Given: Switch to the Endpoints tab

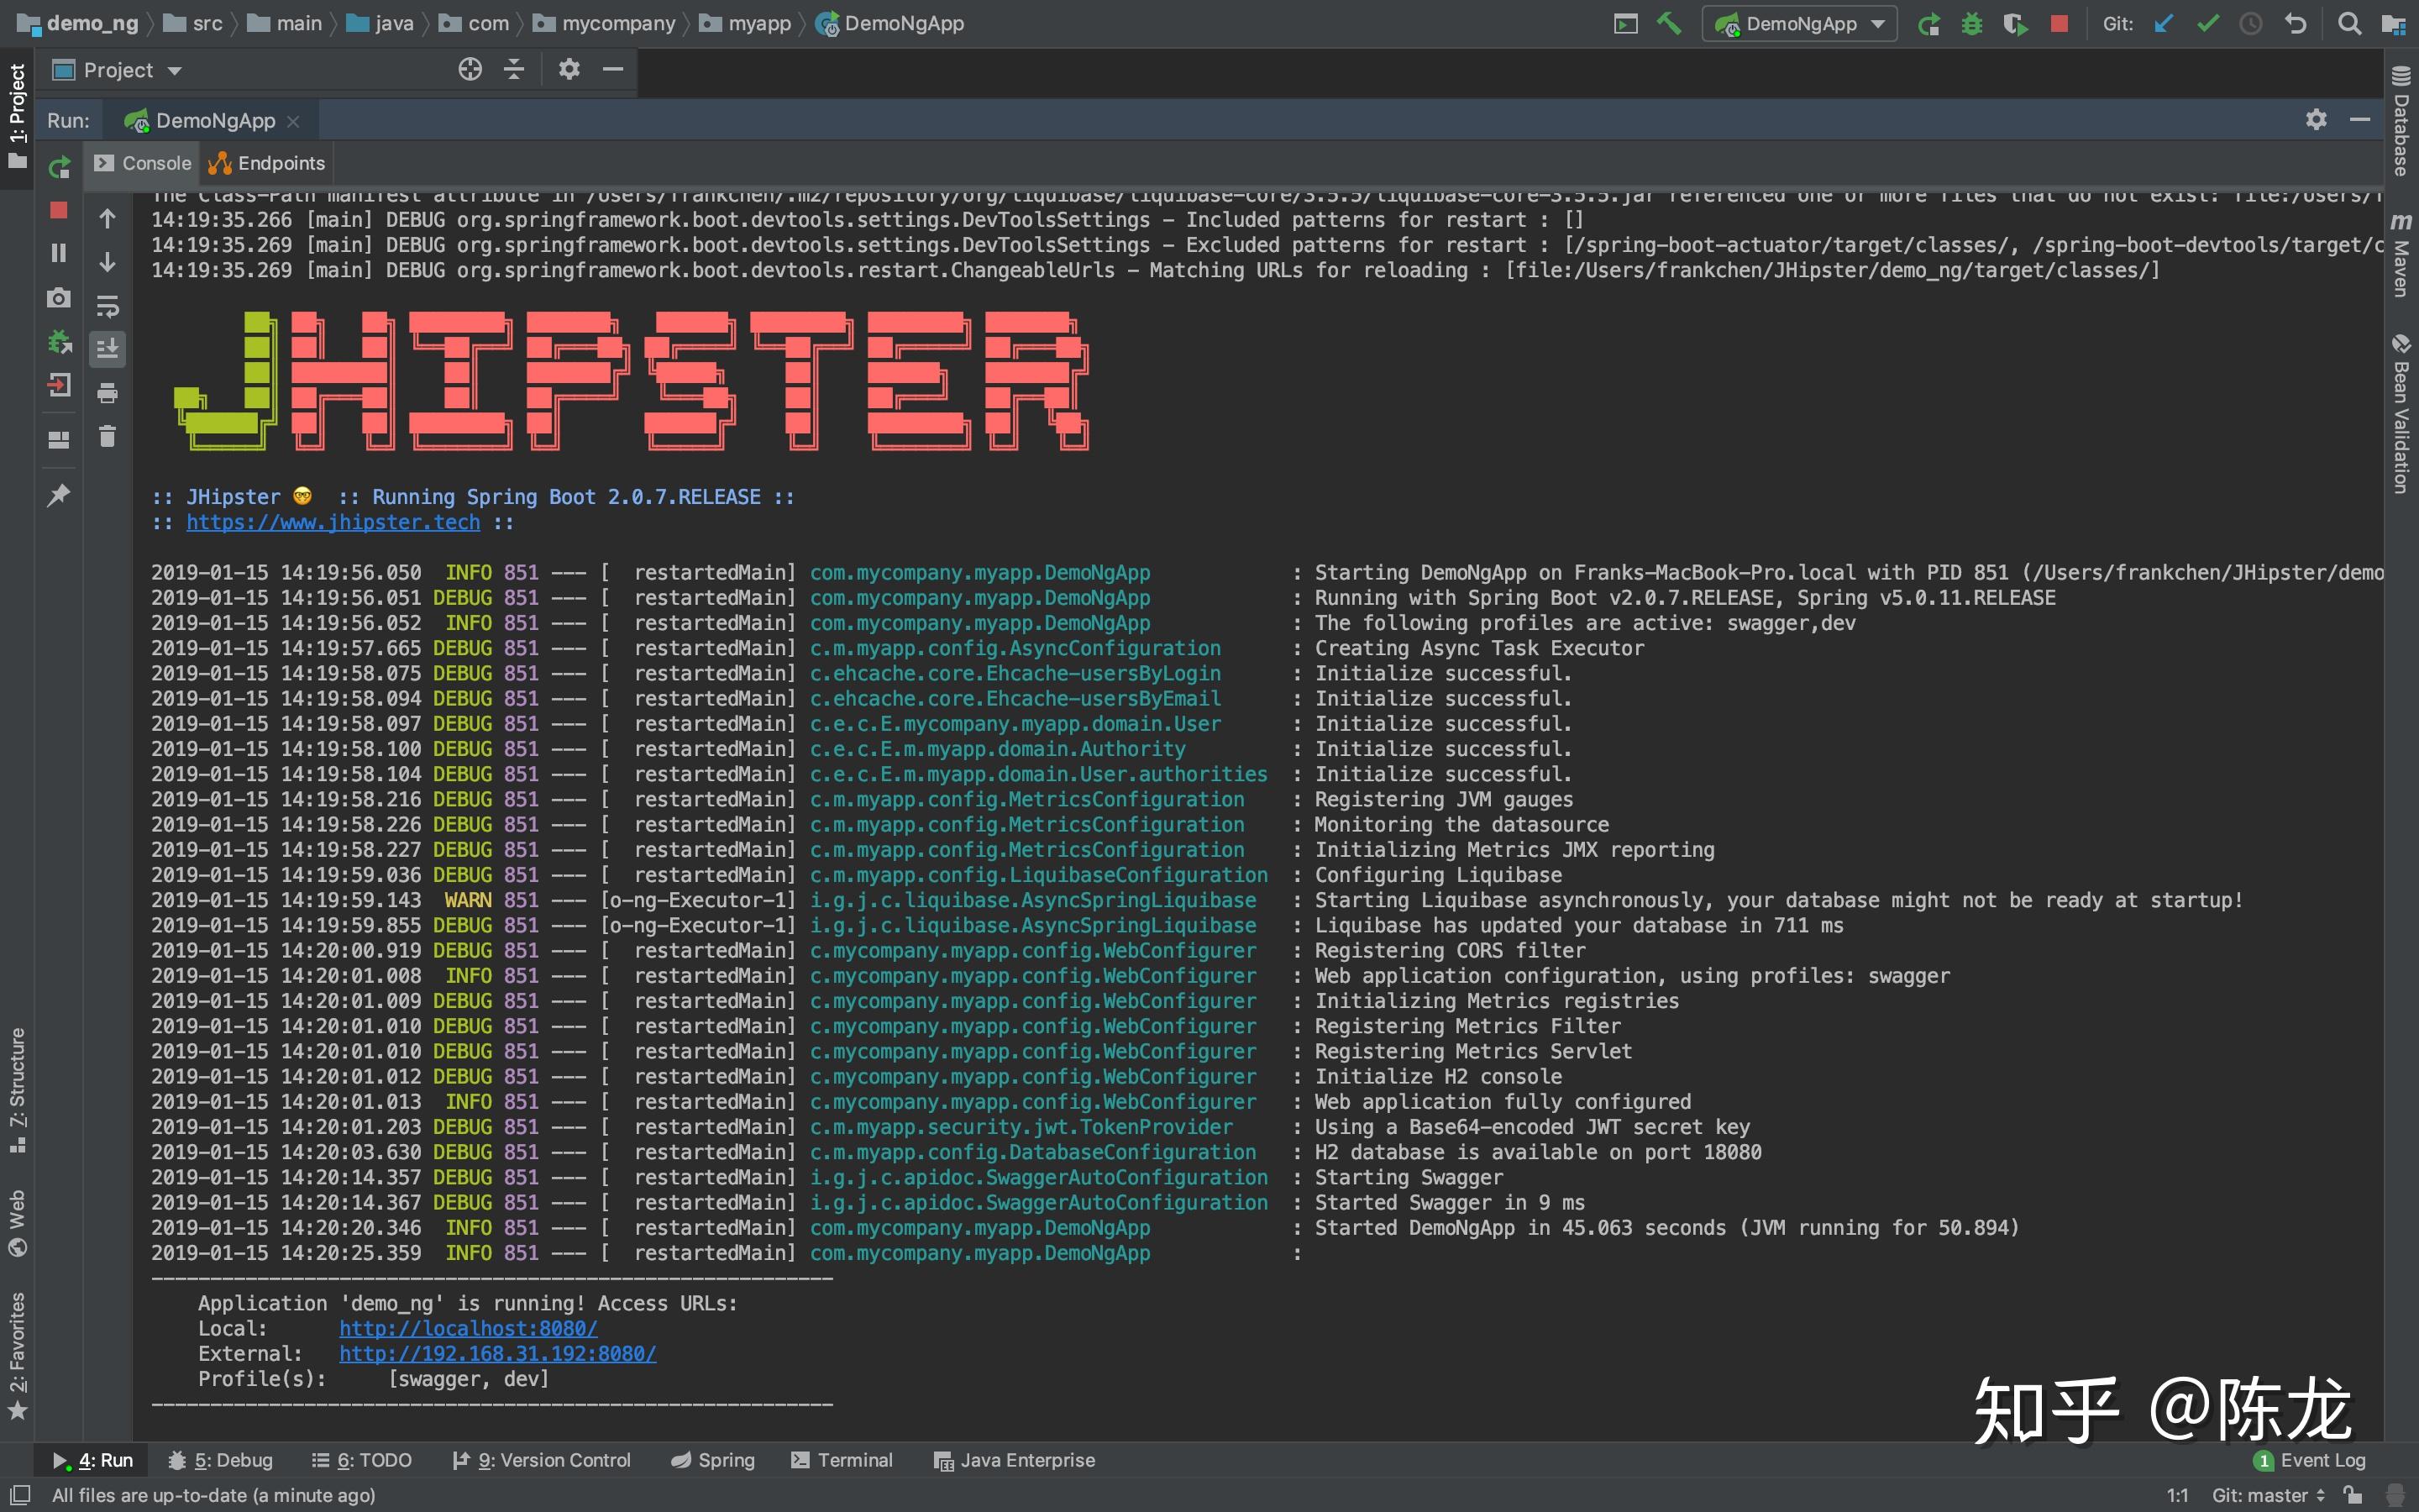Looking at the screenshot, I should (268, 163).
